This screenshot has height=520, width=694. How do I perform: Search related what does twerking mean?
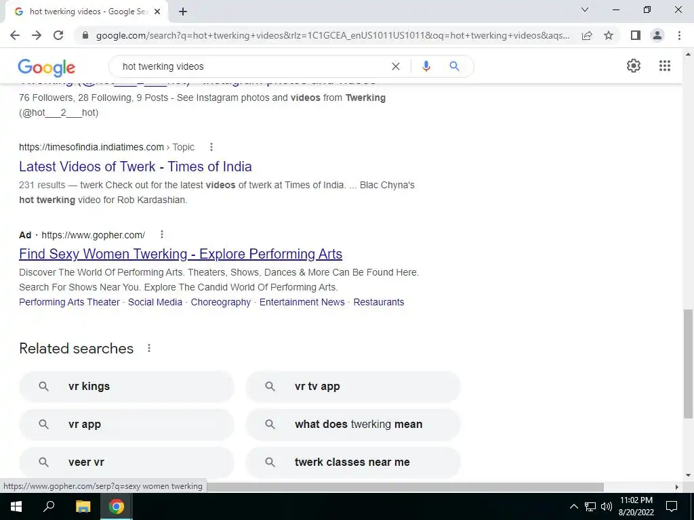(x=352, y=425)
